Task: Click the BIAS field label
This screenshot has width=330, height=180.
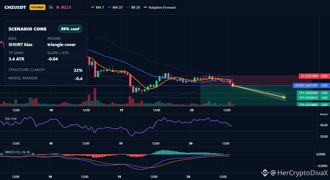Action: (13, 38)
